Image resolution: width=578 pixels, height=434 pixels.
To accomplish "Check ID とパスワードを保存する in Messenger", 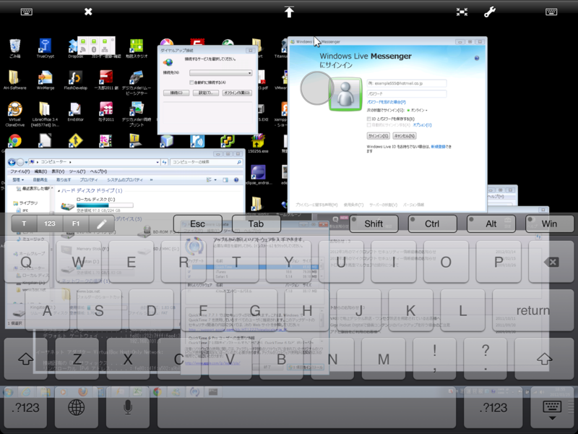I will point(369,119).
